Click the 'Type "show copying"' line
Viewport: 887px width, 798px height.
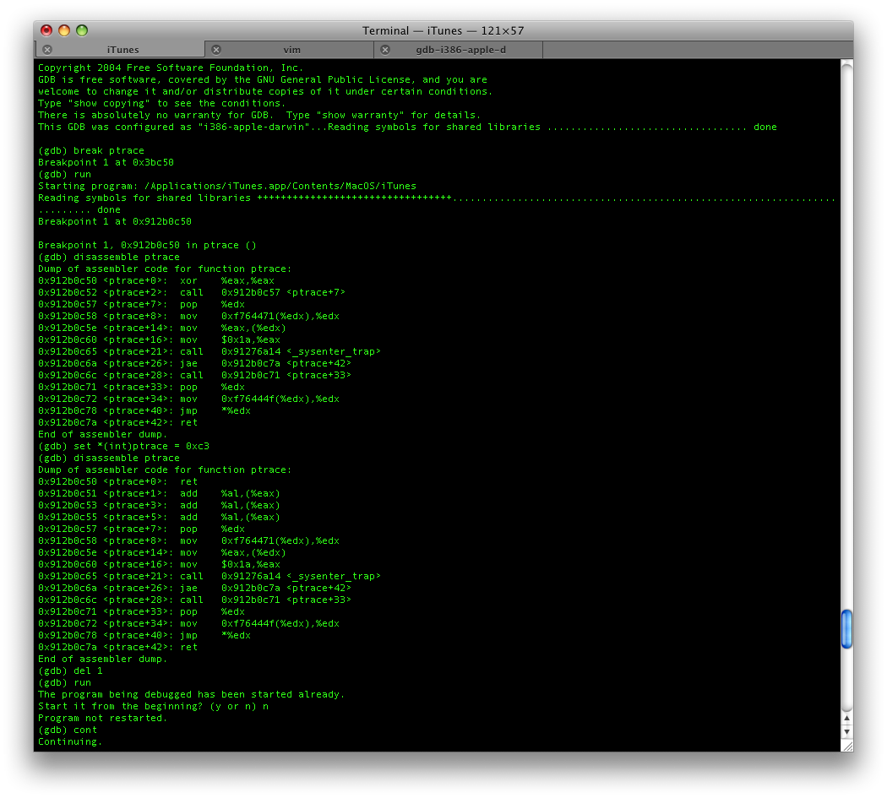(162, 104)
